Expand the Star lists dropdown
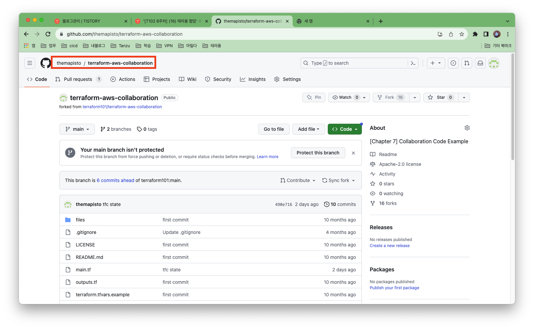The width and height of the screenshot is (534, 329). [x=464, y=97]
